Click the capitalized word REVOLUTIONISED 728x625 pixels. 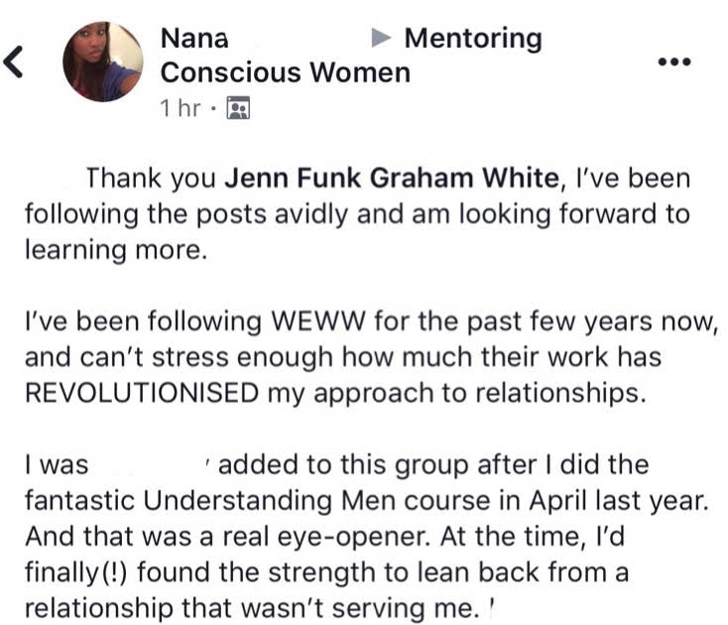(x=142, y=393)
